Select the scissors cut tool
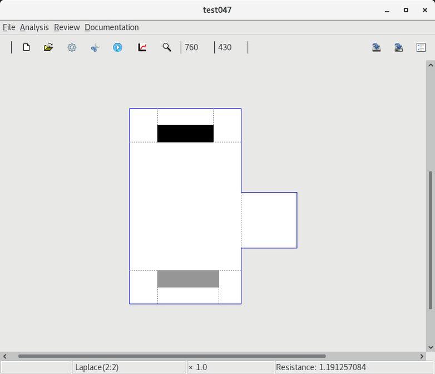Image resolution: width=435 pixels, height=374 pixels. tap(95, 47)
